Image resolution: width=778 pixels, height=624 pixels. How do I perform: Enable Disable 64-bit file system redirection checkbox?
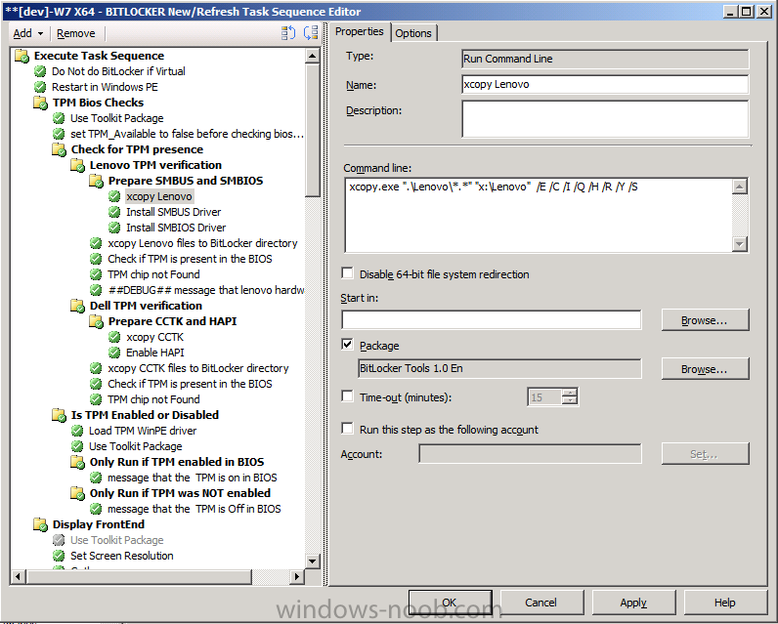(347, 273)
